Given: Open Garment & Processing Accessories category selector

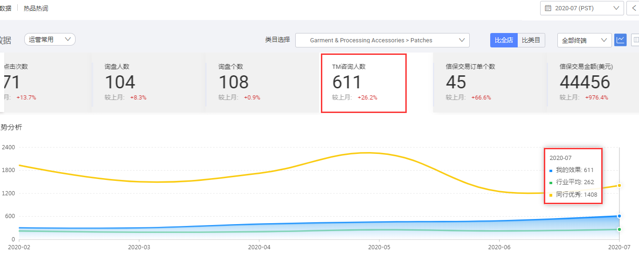Looking at the screenshot, I should (382, 40).
